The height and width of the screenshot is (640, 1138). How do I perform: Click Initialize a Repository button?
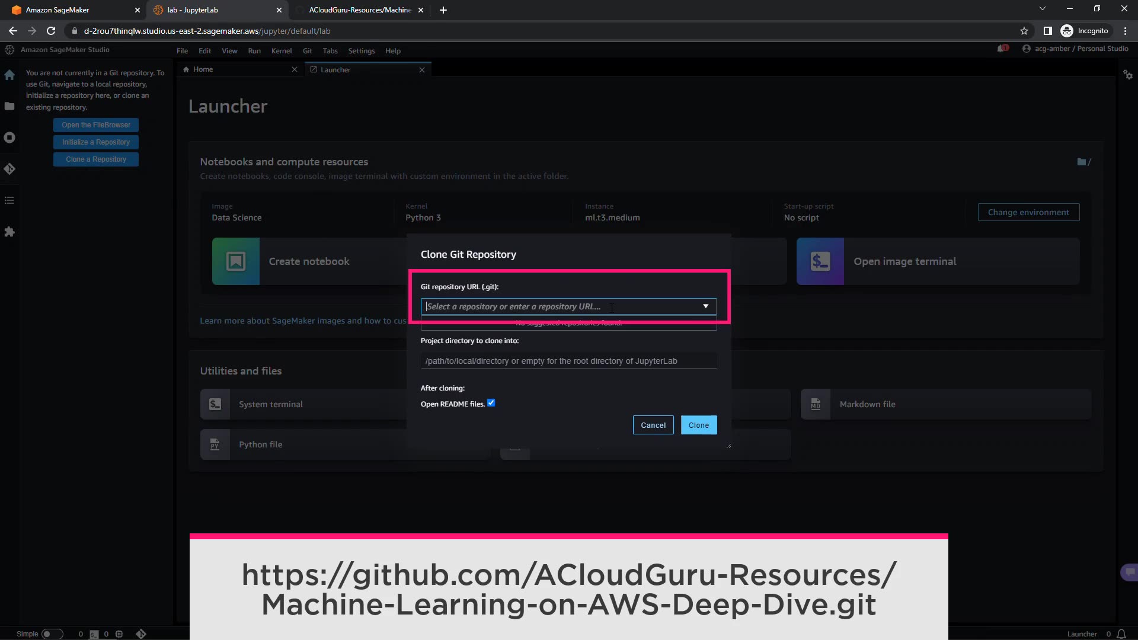tap(96, 142)
